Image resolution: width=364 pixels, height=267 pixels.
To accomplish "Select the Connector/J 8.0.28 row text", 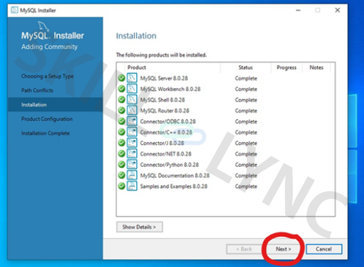I will point(162,143).
